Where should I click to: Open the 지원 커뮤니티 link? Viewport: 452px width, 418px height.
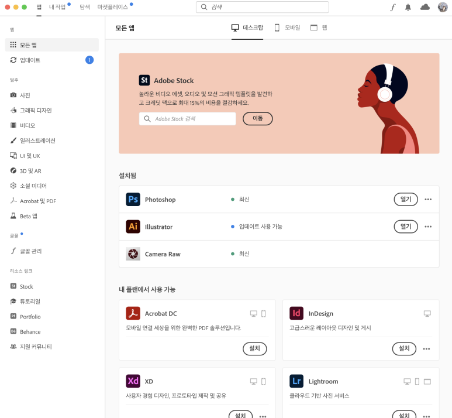pos(31,347)
